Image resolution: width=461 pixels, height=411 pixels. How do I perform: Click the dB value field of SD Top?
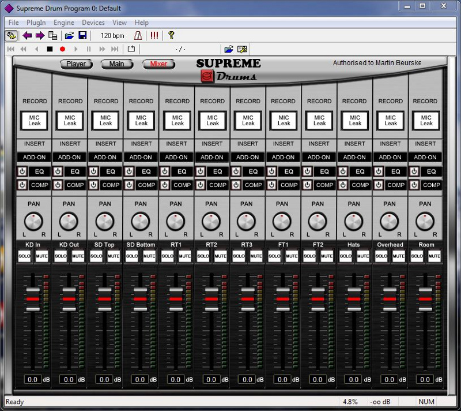point(104,379)
